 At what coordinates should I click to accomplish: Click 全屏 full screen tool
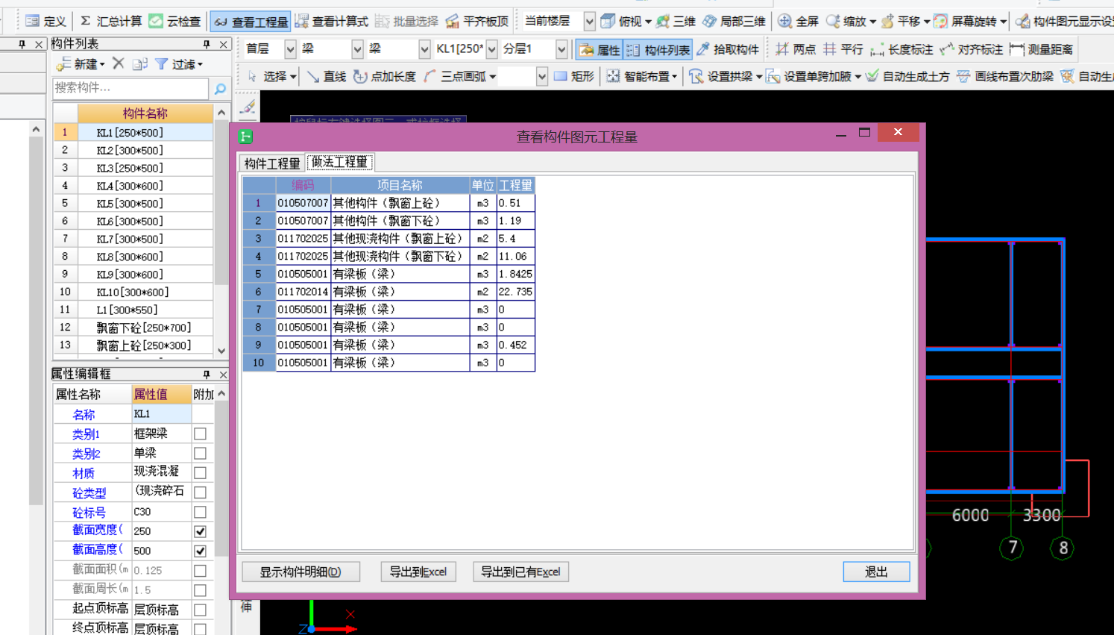799,21
